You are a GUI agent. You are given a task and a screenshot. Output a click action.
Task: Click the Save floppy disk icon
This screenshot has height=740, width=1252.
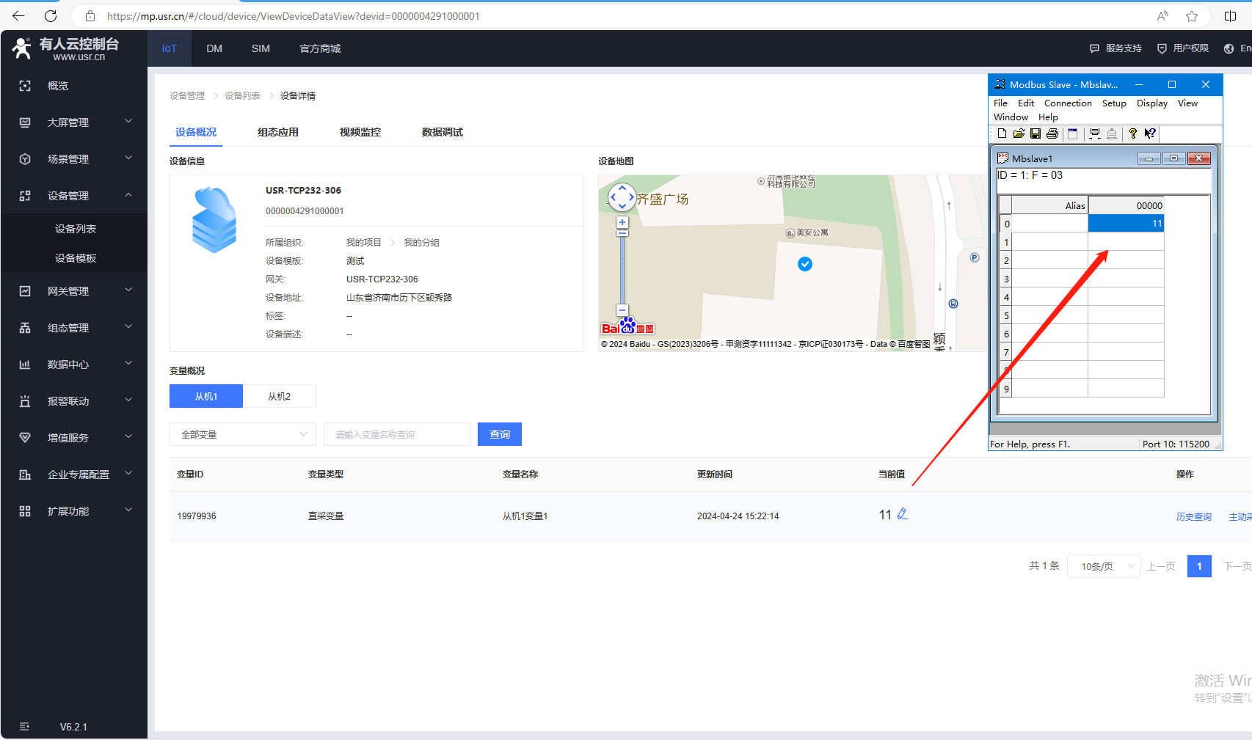pos(1035,133)
